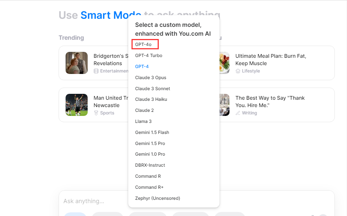The height and width of the screenshot is (216, 347).
Task: Choose Command R+ model
Action: (x=149, y=187)
